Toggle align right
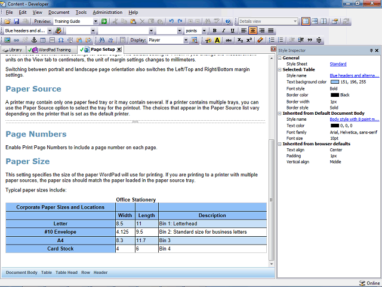 tap(262, 30)
